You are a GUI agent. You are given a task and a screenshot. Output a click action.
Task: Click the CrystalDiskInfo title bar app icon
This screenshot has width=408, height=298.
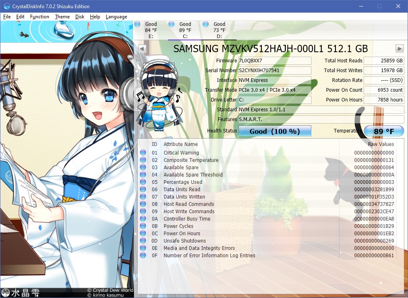(x=7, y=6)
